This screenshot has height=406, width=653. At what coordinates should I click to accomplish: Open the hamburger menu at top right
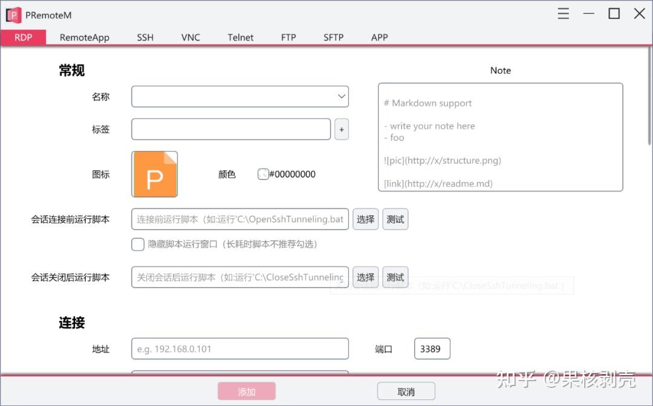(563, 13)
